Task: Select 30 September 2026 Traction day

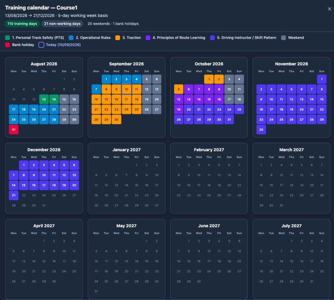Action: click(x=116, y=119)
